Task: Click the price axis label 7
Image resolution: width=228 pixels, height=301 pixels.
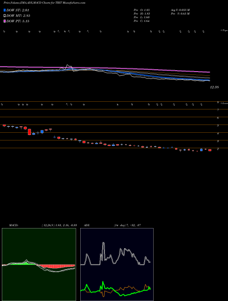Action: tap(218, 110)
